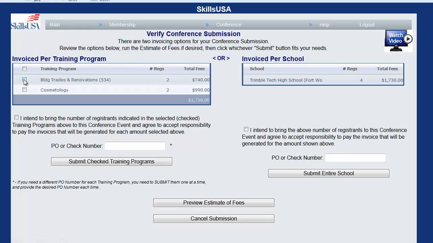
Task: Click the Submit Entire School button
Action: coord(329,173)
